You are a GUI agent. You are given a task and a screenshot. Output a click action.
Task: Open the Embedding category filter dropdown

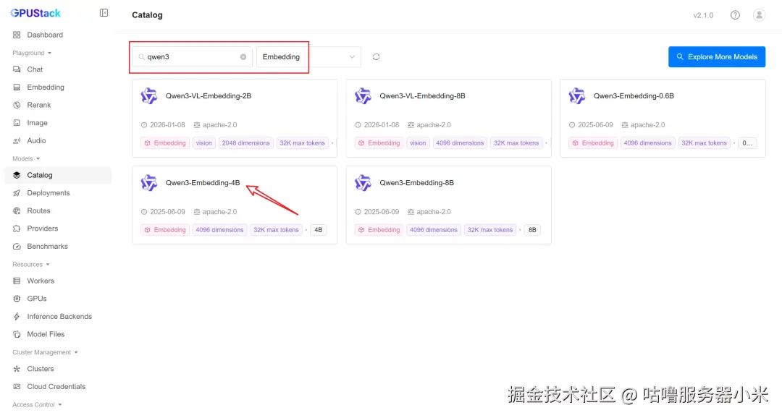point(308,57)
